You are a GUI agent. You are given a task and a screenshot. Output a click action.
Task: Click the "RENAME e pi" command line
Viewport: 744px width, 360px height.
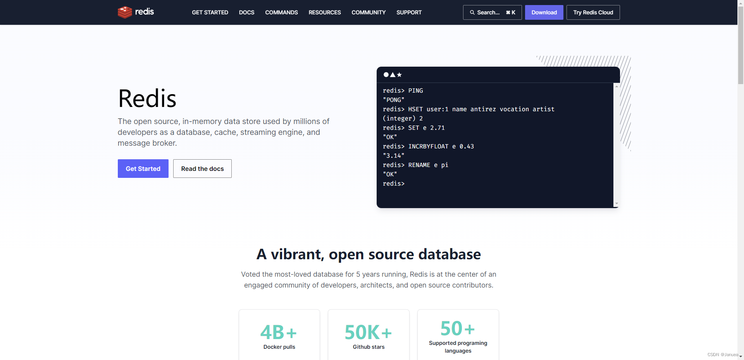coord(415,165)
